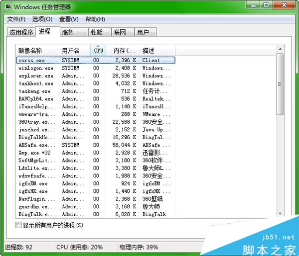Open the 文件(F) menu
Screen dimensions: 299x256
pyautogui.click(x=16, y=19)
